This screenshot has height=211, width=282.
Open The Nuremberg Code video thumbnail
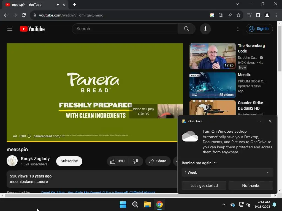click(212, 56)
